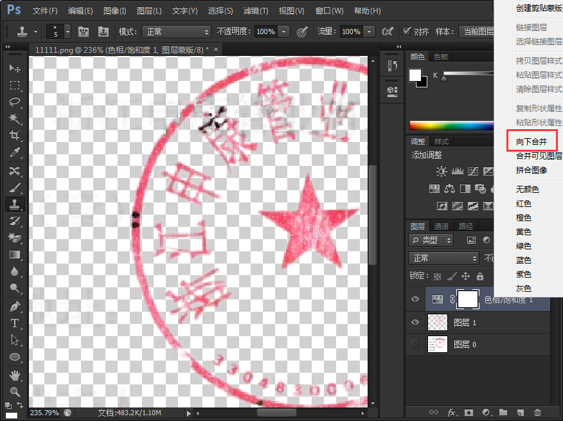Viewport: 563px width, 421px height.
Task: Switch to the 色板 tab
Action: pos(440,57)
